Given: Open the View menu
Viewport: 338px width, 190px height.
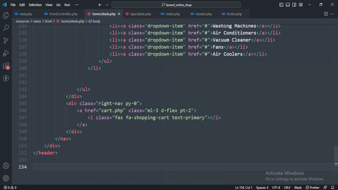Looking at the screenshot, I should point(49,5).
